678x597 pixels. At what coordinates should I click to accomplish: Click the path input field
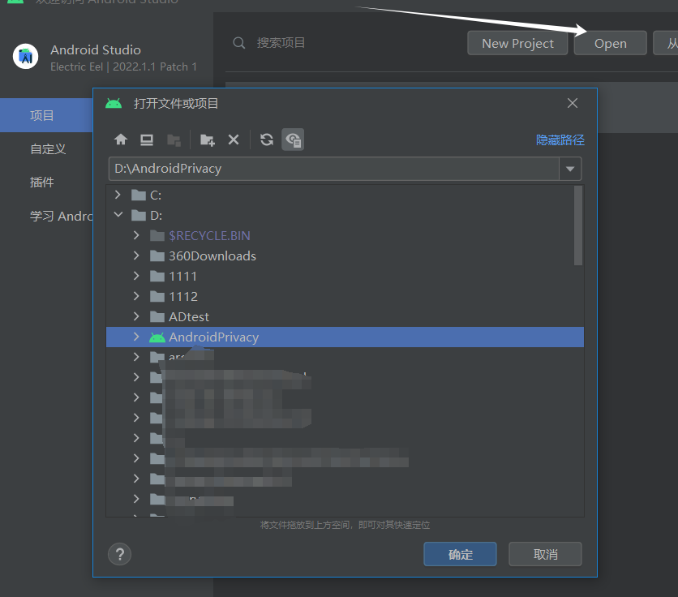[x=334, y=169]
